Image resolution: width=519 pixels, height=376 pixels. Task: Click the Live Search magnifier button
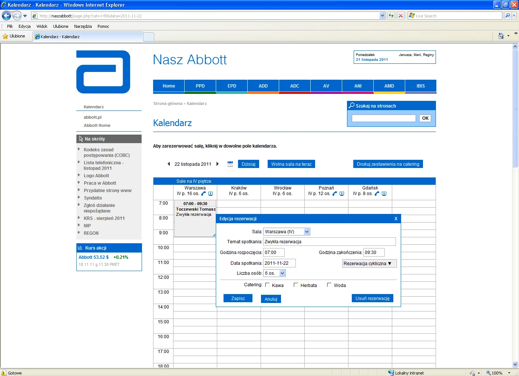(508, 16)
